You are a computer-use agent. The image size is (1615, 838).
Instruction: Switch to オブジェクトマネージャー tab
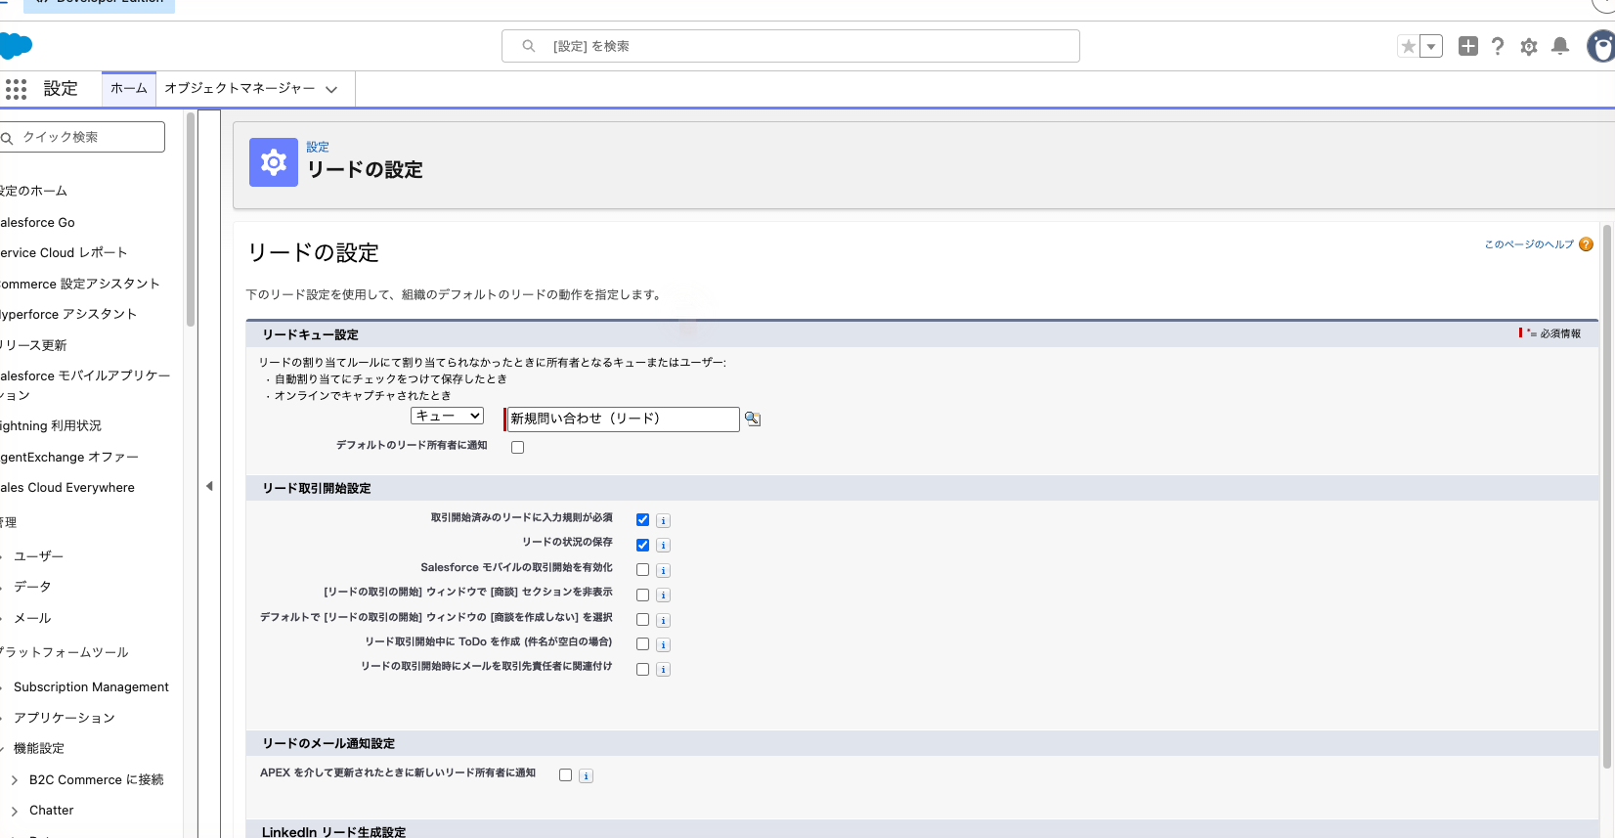point(240,88)
